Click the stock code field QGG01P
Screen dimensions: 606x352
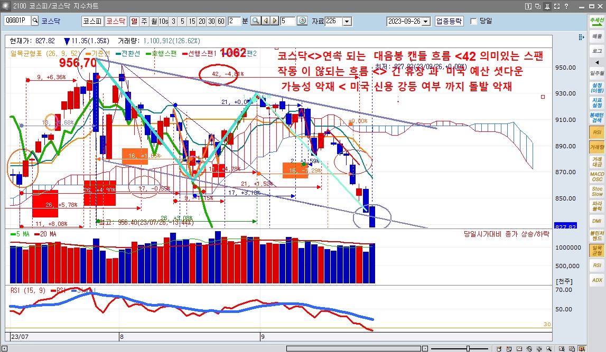(17, 21)
